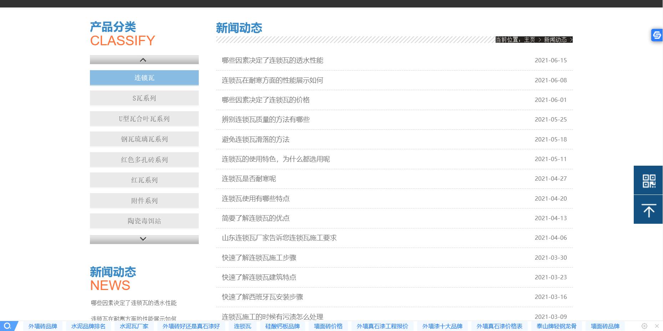The width and height of the screenshot is (663, 331).
Task: Click bottom keyword 墙面砖品牌
Action: click(x=605, y=326)
